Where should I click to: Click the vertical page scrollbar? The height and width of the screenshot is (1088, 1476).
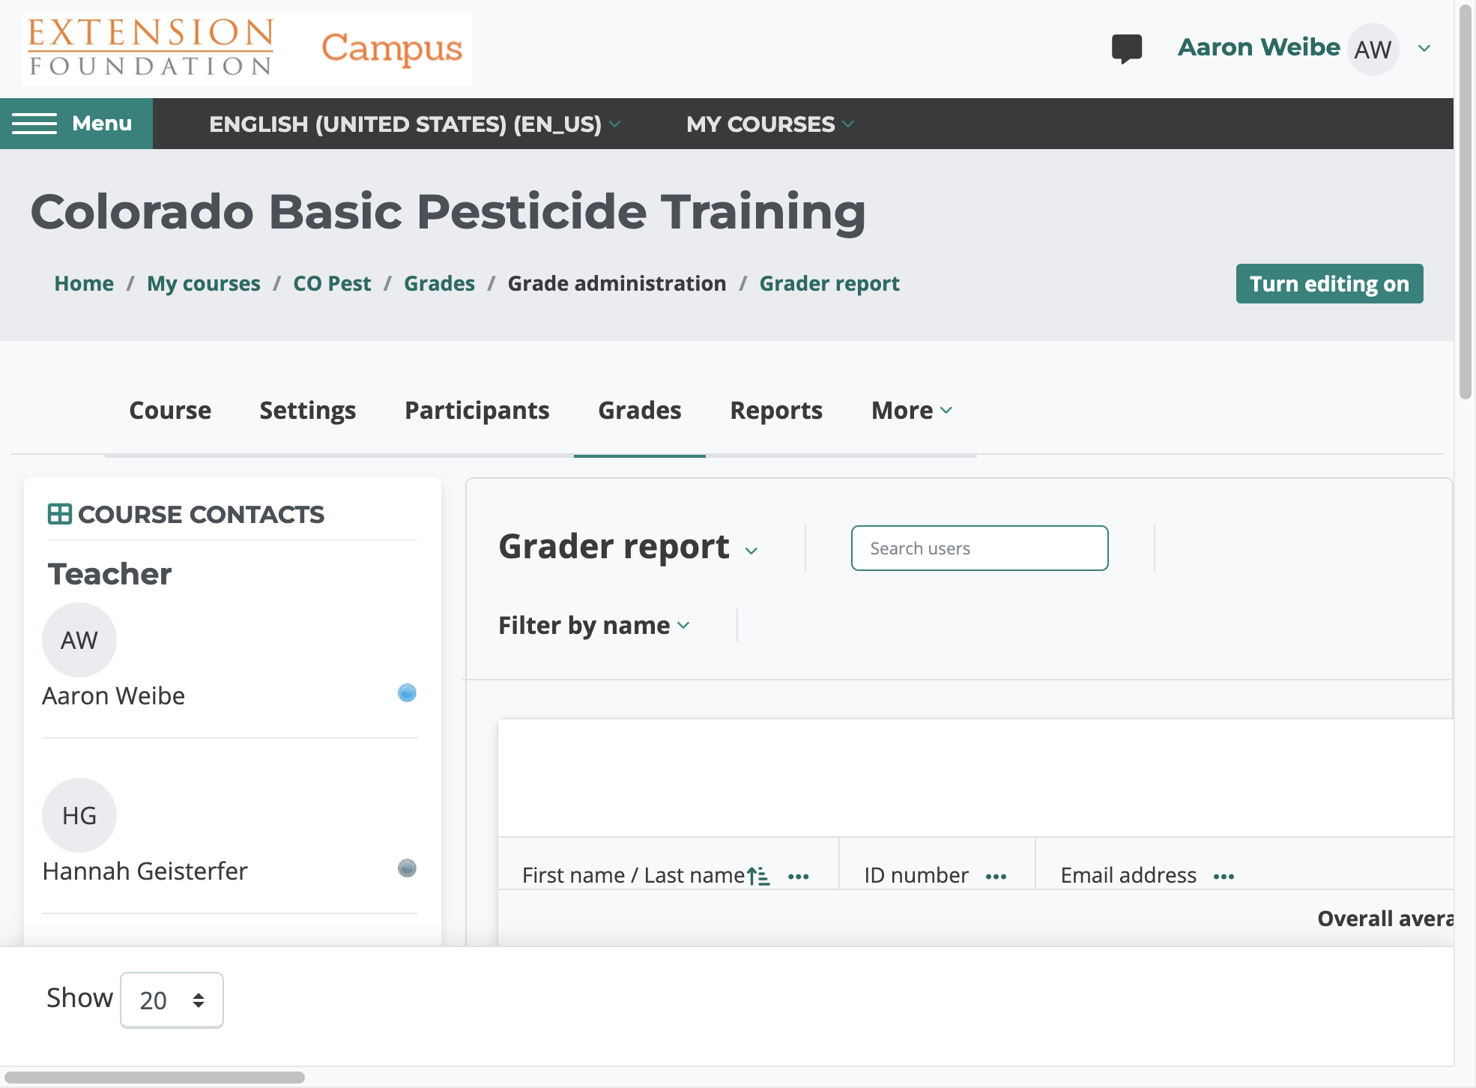pos(1466,202)
